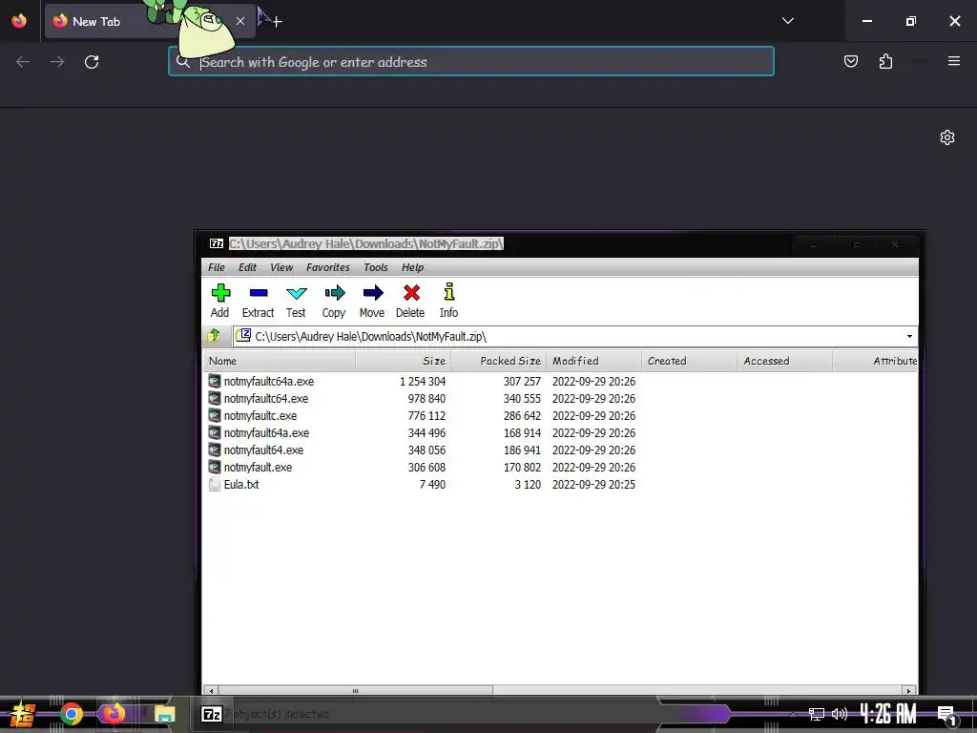The height and width of the screenshot is (733, 977).
Task: Open the list all tabs chevron
Action: point(787,21)
